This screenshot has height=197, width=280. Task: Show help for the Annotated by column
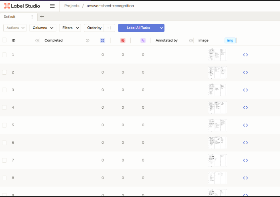click(x=191, y=40)
